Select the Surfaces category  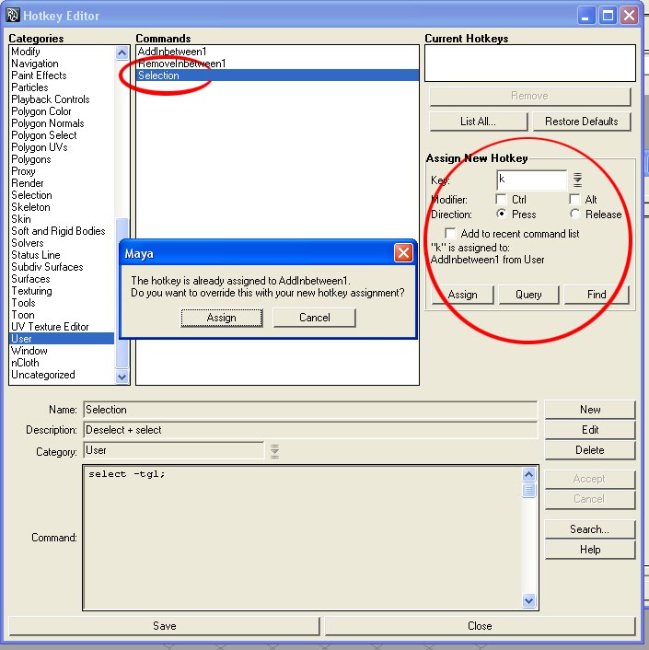62,279
